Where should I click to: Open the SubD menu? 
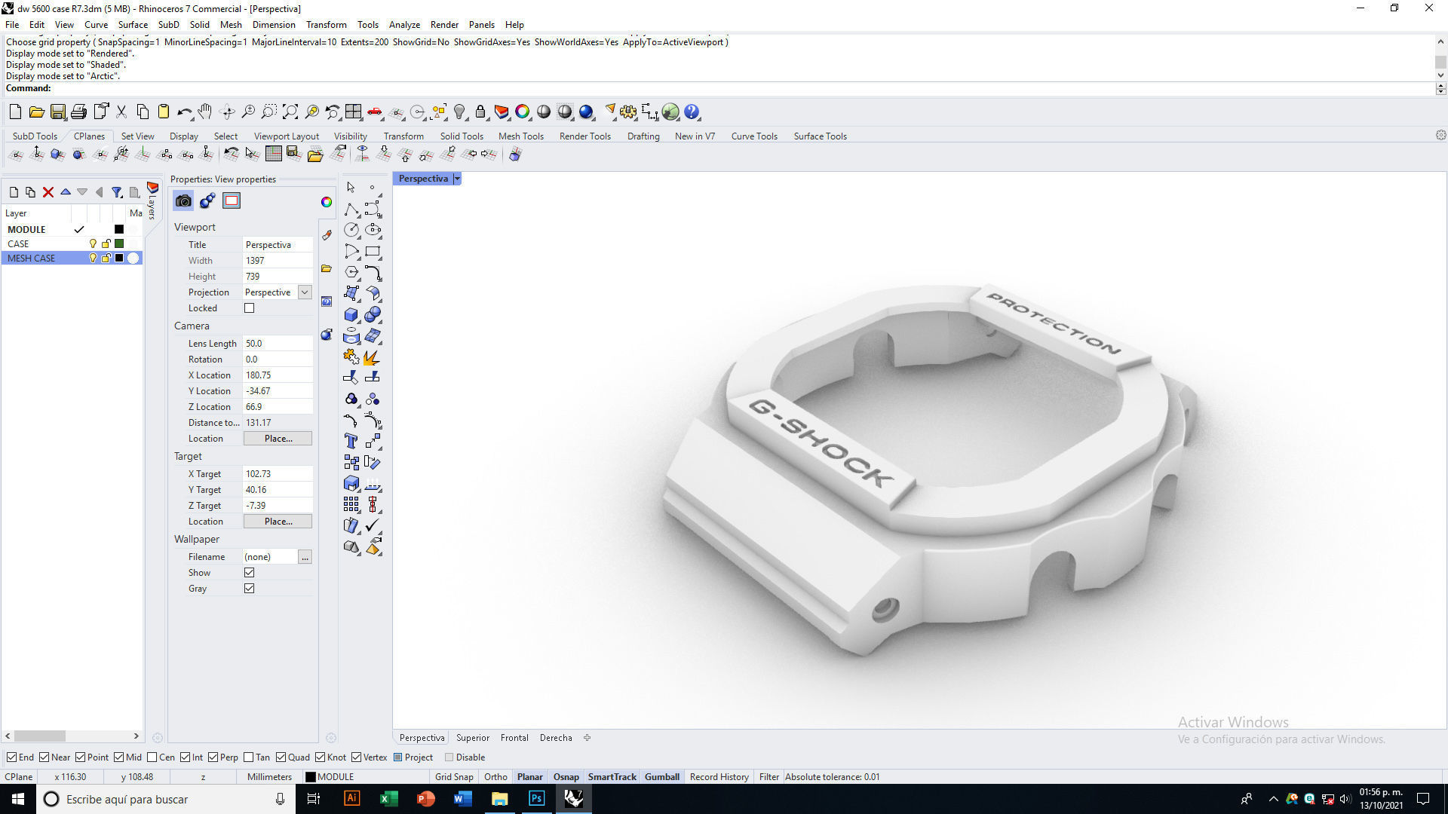[169, 25]
